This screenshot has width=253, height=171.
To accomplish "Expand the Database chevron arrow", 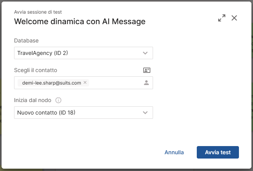I will (x=145, y=53).
